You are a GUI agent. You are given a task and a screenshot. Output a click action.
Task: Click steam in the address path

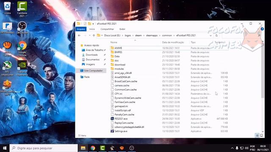[x=138, y=35]
